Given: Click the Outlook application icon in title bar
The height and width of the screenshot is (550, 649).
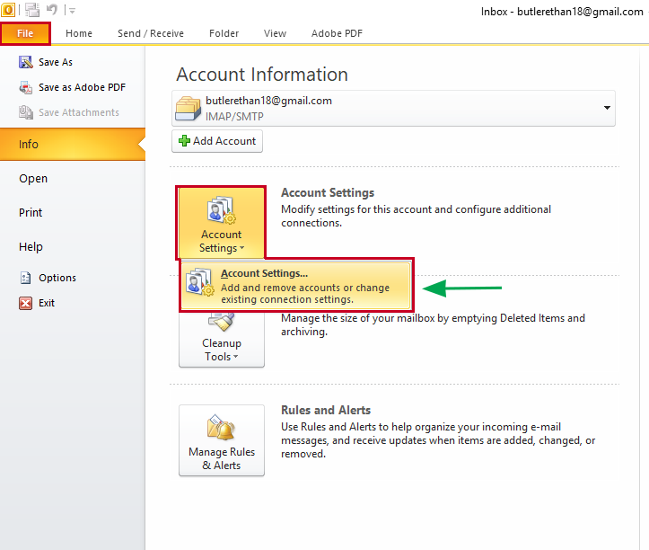Looking at the screenshot, I should tap(7, 9).
